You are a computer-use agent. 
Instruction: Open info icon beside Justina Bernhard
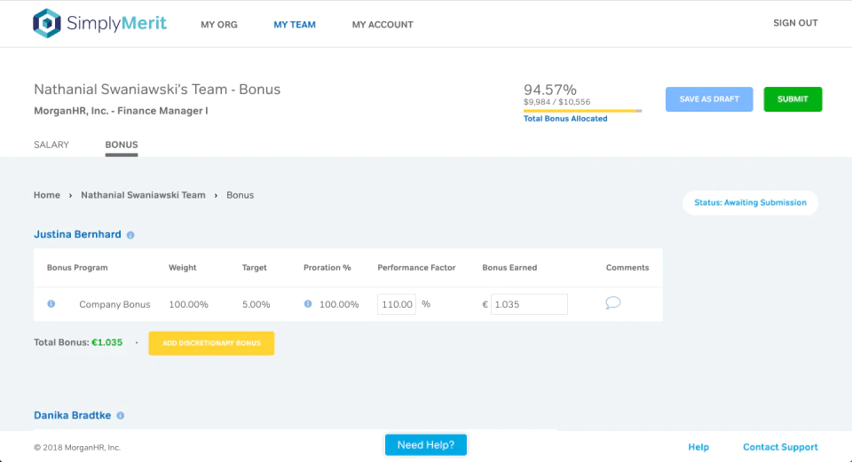tap(130, 235)
